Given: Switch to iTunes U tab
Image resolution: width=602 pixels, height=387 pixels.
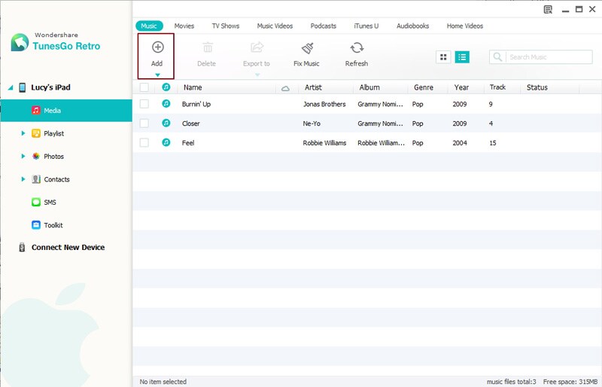Looking at the screenshot, I should point(366,26).
